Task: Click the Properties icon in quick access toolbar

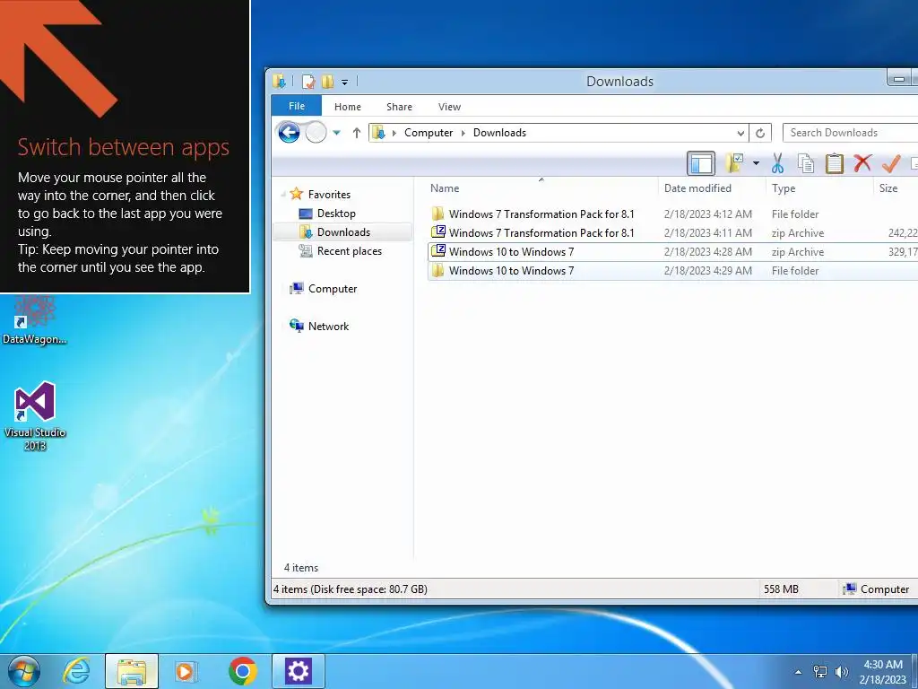Action: (308, 82)
